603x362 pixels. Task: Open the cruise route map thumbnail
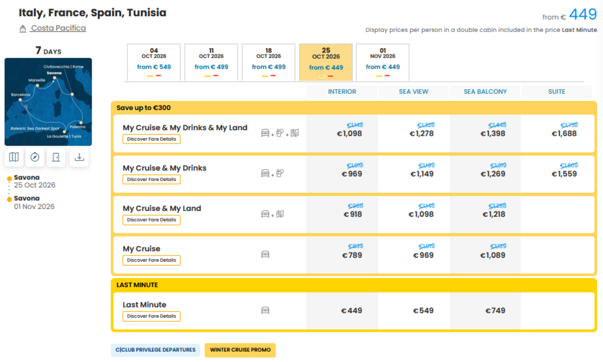48,102
